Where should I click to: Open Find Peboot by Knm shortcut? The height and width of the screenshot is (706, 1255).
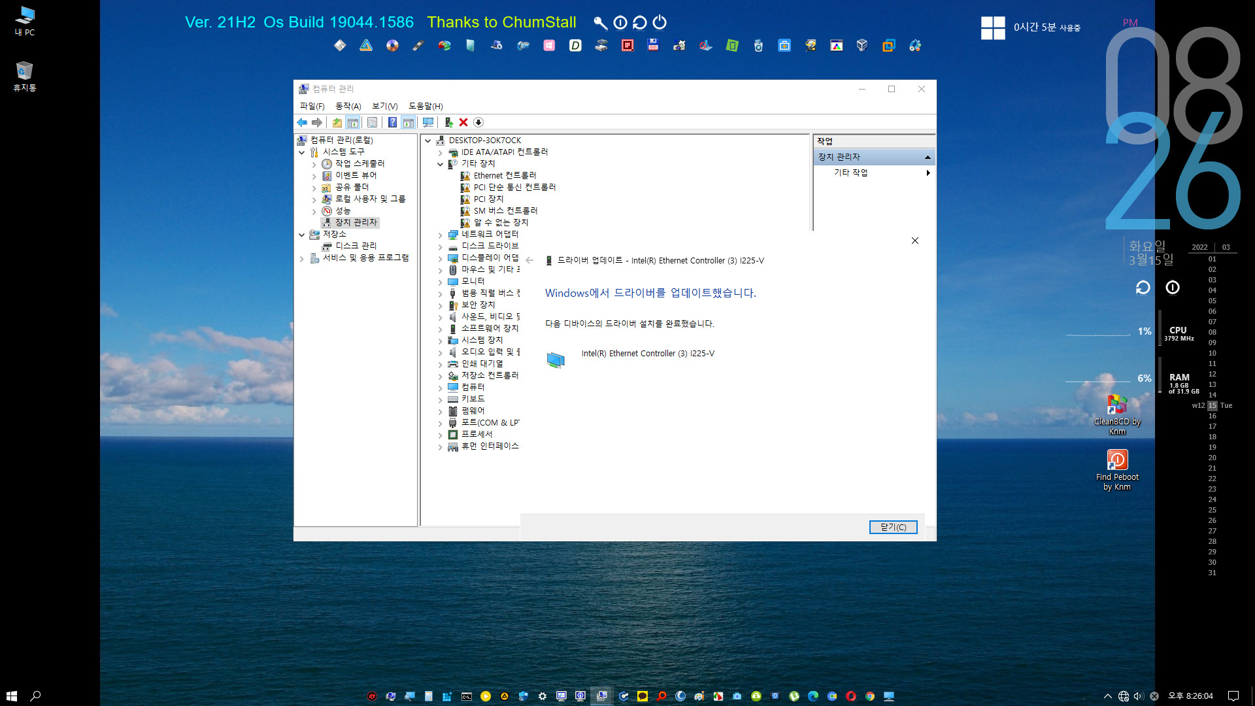click(1117, 470)
